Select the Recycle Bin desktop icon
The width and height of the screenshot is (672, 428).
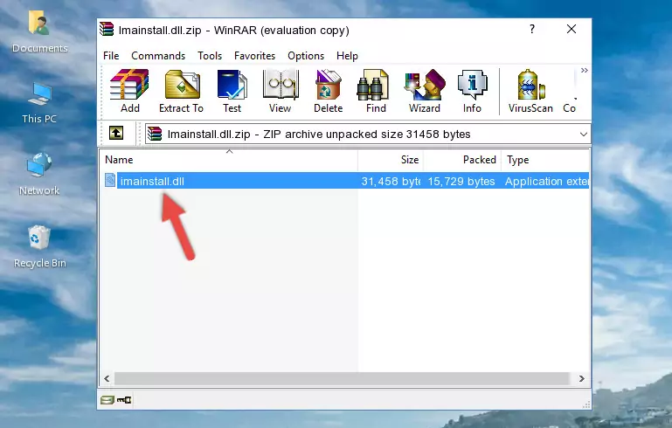coord(39,247)
